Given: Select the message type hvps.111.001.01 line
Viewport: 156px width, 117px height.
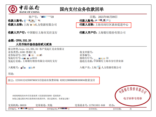Looking at the screenshot, I should 36,49.
